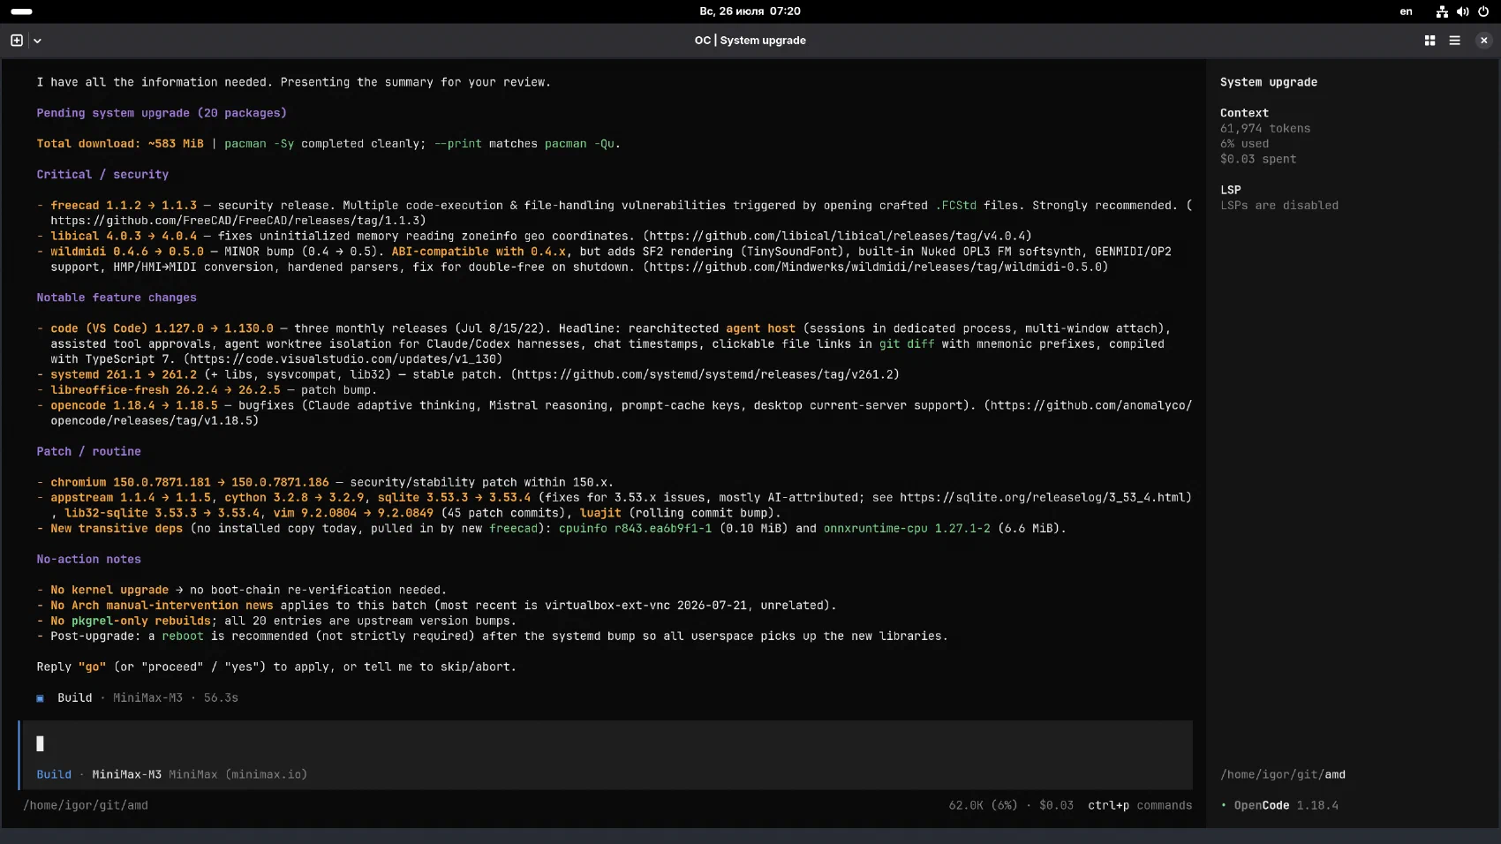1501x844 pixels.
Task: Select MiniMax-M3 model under the prompt
Action: pos(126,774)
